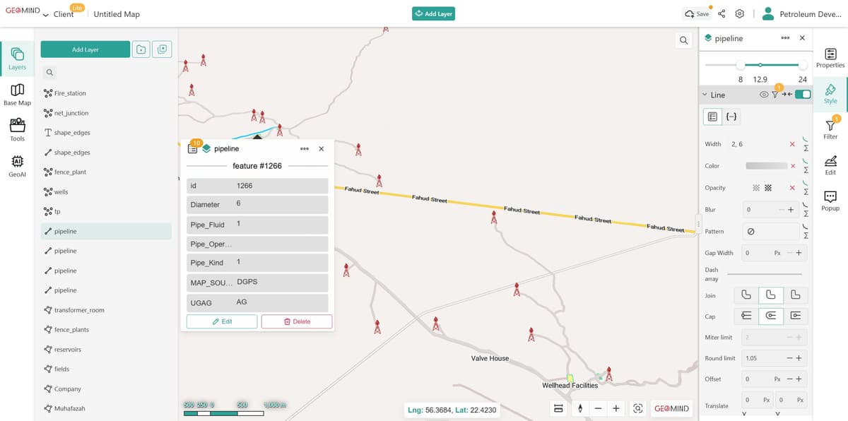Toggle the Line style switch
848x421 pixels.
pos(802,95)
